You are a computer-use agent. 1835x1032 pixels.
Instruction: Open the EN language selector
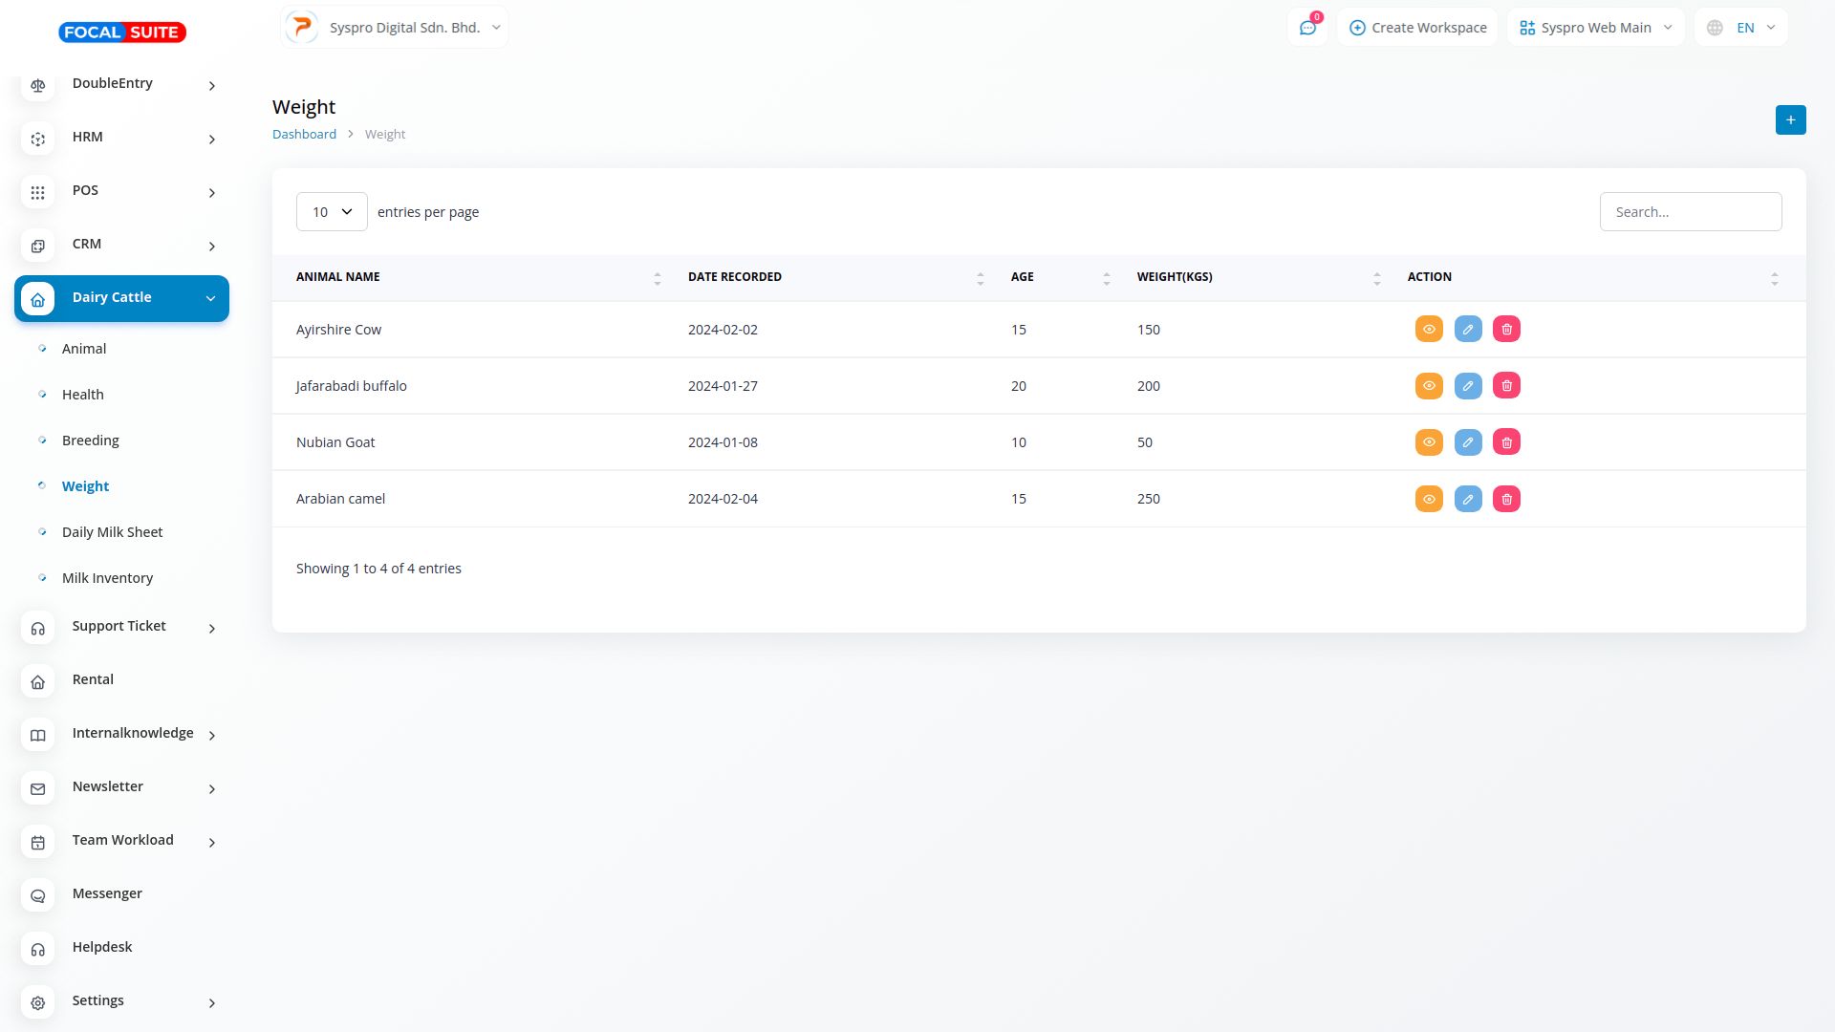tap(1741, 28)
